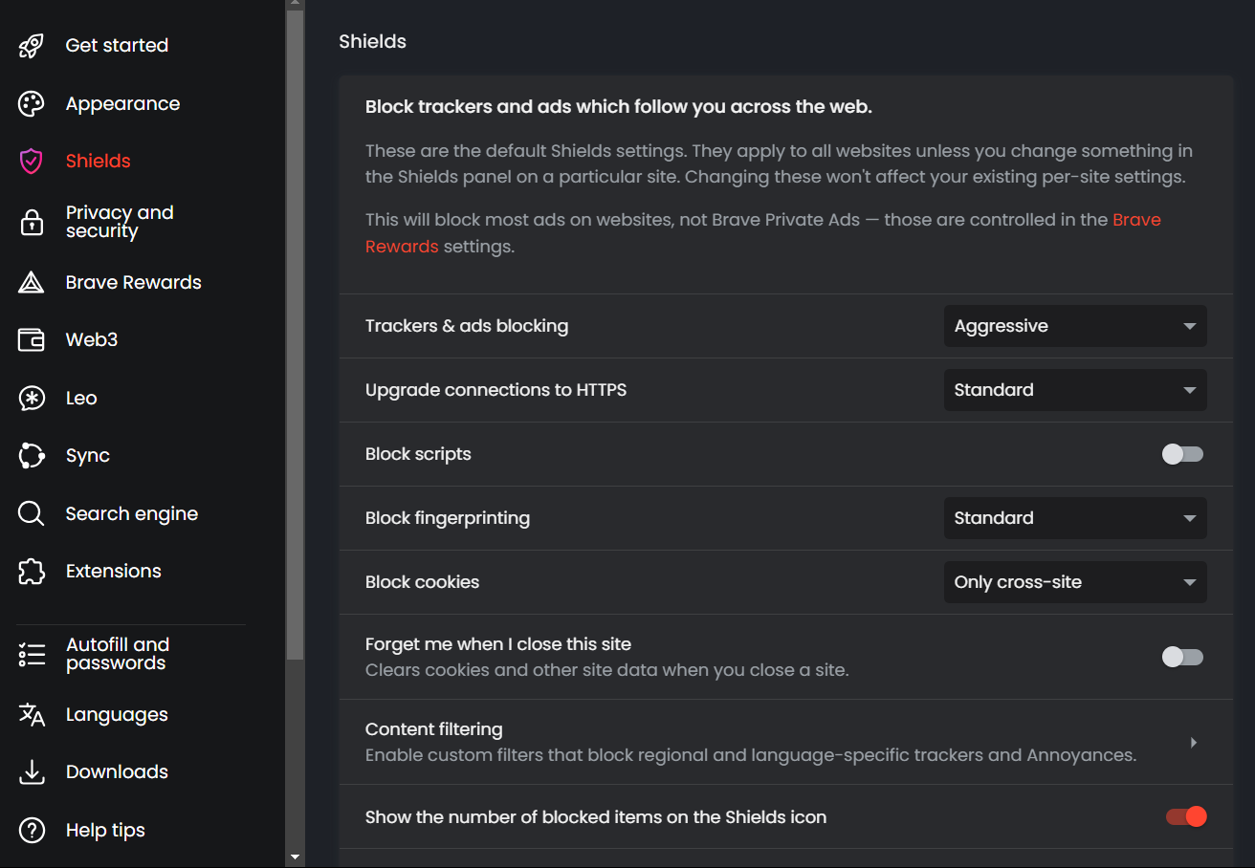This screenshot has height=868, width=1255.
Task: Click the Web3 wallet icon
Action: point(32,340)
